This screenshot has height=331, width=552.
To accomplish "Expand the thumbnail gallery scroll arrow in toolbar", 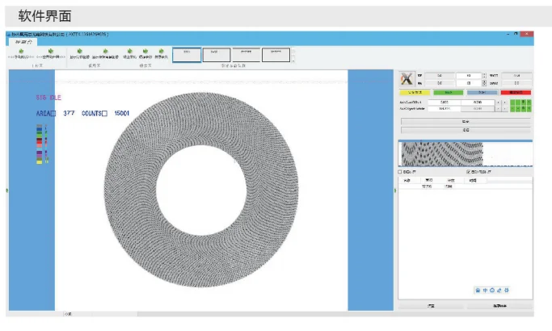I will pos(293,60).
